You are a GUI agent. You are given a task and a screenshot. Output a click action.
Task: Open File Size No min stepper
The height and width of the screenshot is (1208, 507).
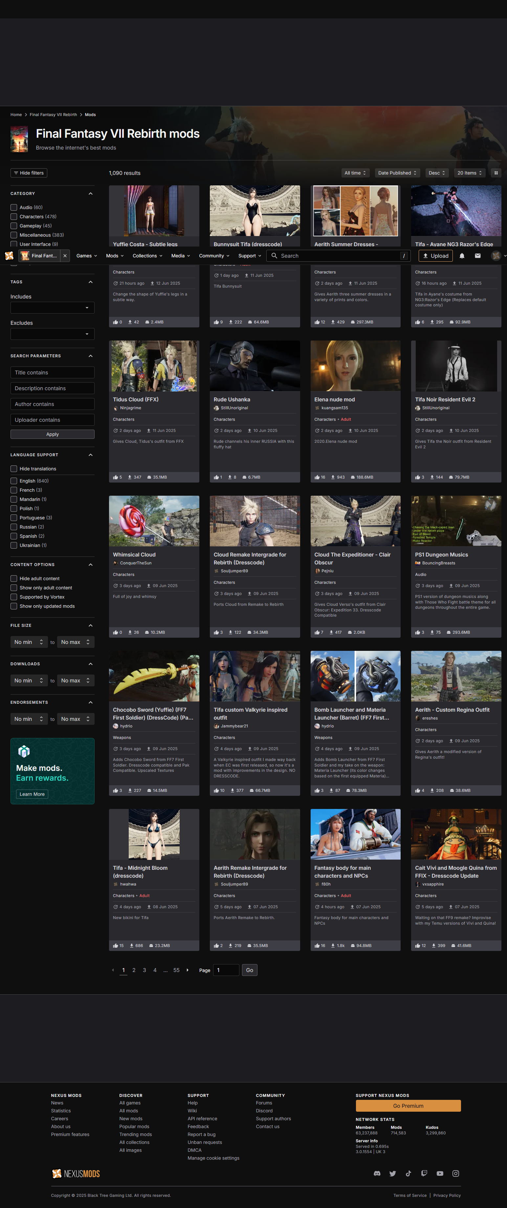point(29,642)
